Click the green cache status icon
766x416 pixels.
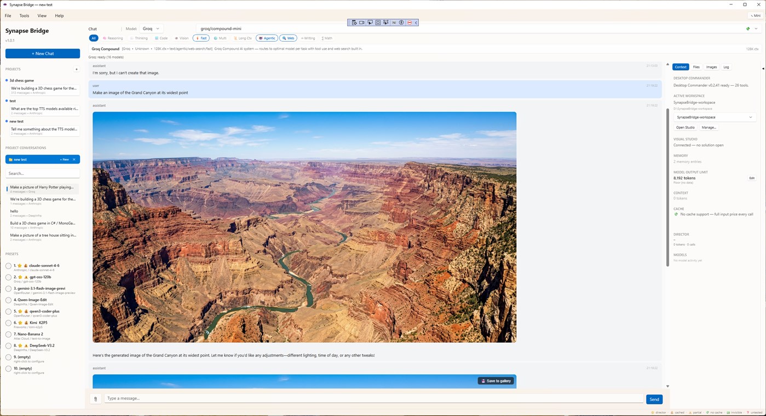click(x=676, y=214)
